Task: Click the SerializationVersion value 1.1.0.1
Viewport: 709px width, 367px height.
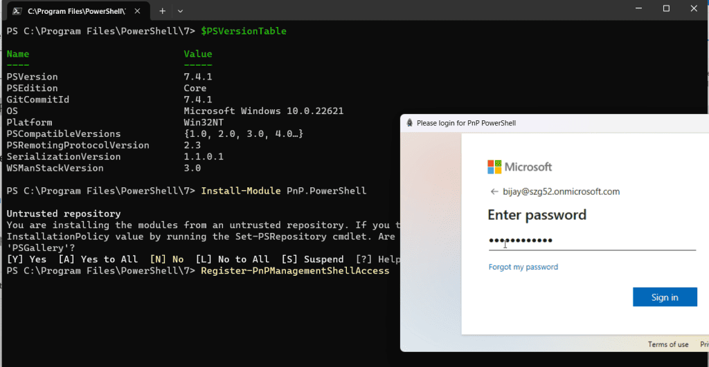Action: pyautogui.click(x=204, y=157)
